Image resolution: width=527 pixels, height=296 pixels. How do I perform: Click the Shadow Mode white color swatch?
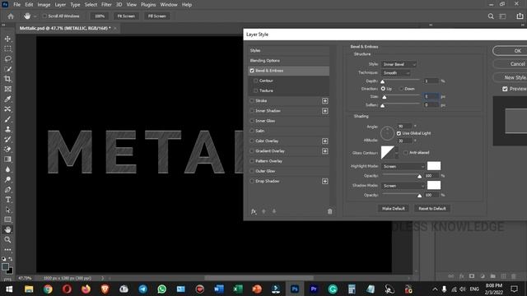tap(434, 185)
